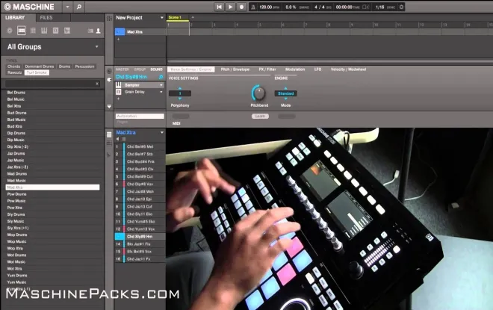
Task: Add a new scene with the plus
Action: click(193, 18)
